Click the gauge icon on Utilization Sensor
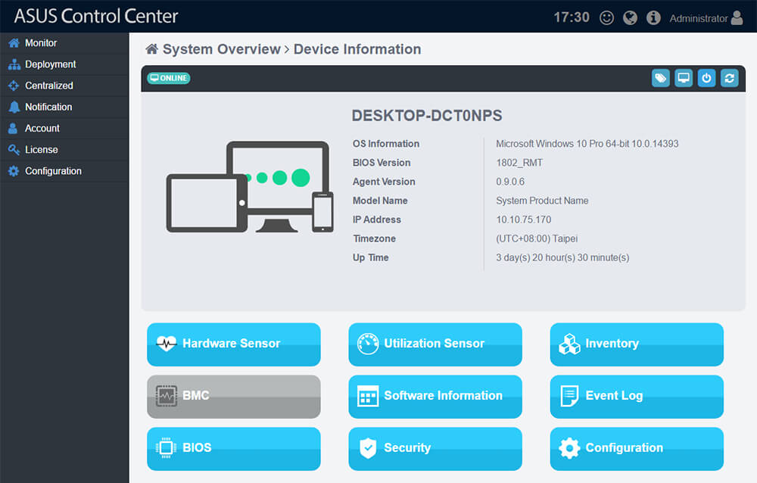757x483 pixels. click(x=368, y=344)
